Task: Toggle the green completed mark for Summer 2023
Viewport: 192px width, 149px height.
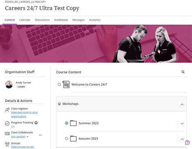Action: pyautogui.click(x=66, y=123)
